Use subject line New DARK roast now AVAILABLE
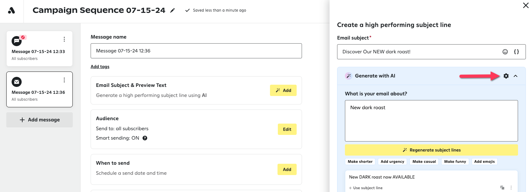Image resolution: width=529 pixels, height=192 pixels. point(366,188)
